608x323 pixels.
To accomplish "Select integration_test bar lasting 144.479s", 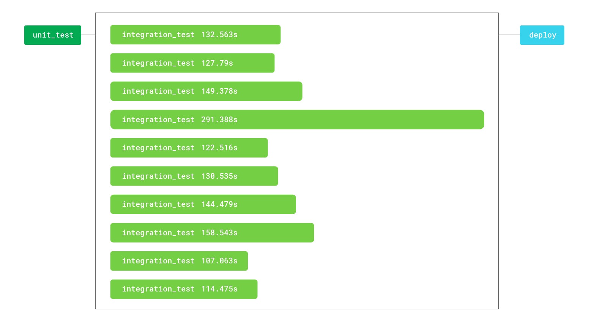I will tap(203, 204).
